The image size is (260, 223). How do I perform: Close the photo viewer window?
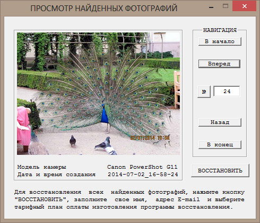click(245, 6)
